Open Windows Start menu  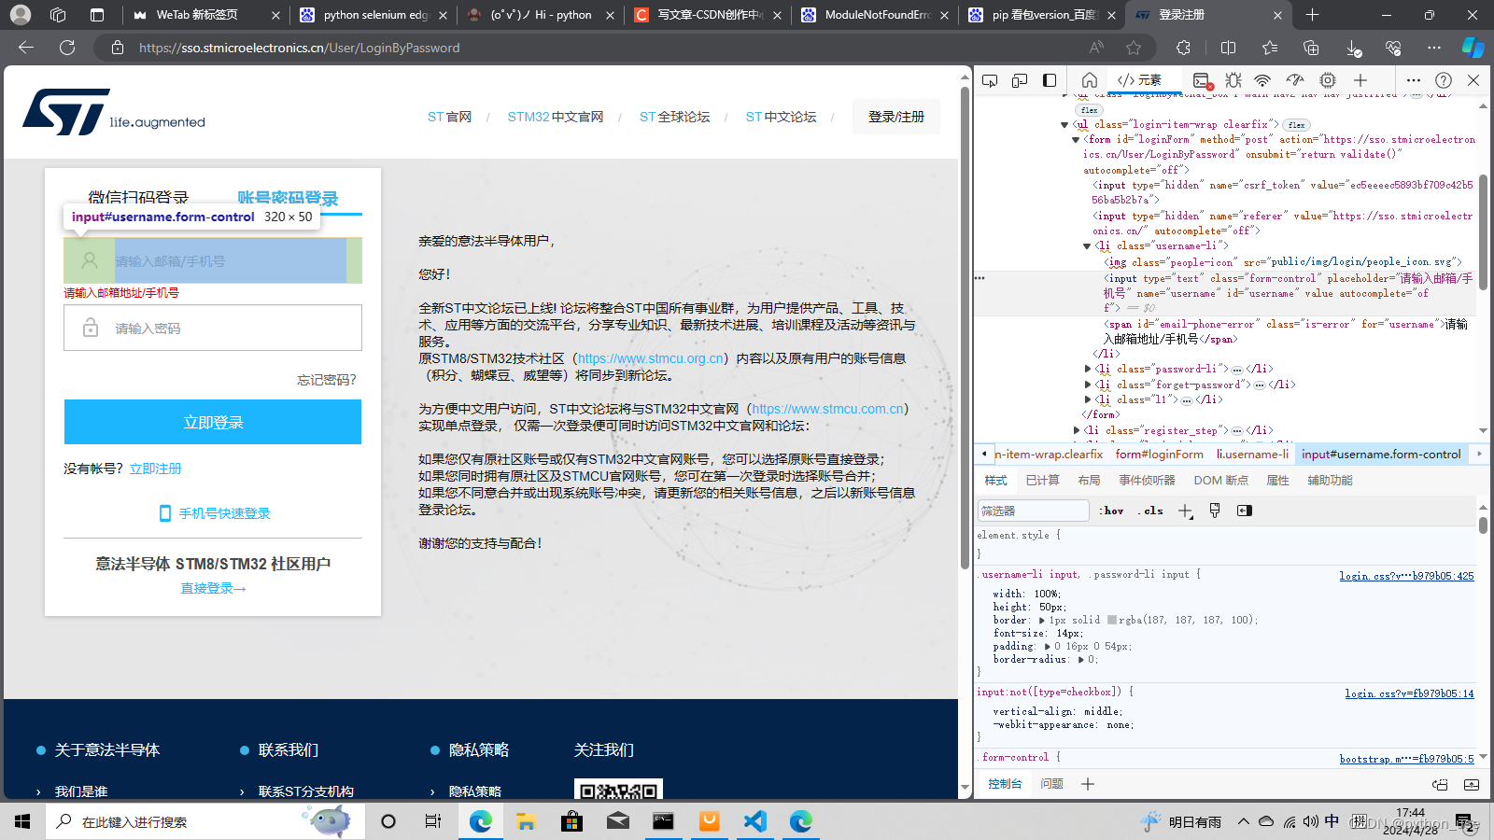click(x=22, y=821)
